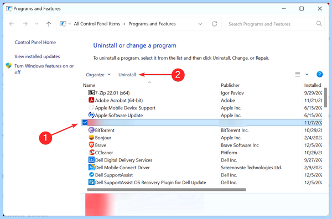Screen dimensions: 332x219
Task: Open the blue help question mark
Action: coord(319,74)
